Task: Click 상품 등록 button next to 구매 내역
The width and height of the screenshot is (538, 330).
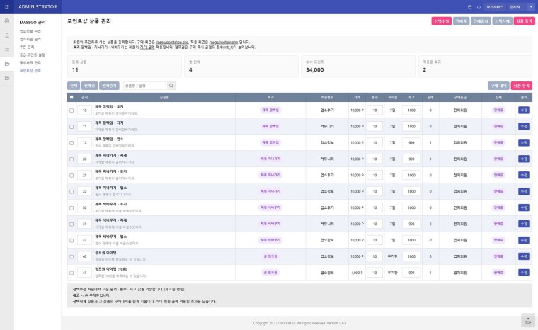Action: pos(522,86)
